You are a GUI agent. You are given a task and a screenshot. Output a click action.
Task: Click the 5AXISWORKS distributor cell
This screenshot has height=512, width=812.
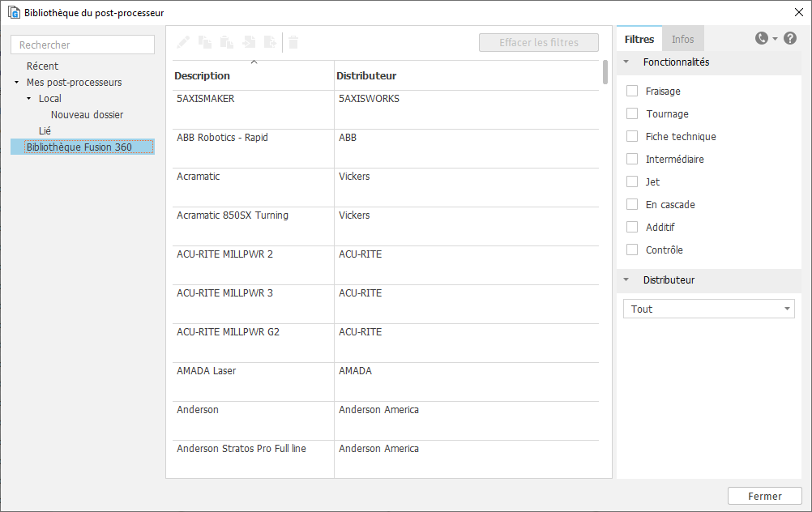[467, 109]
